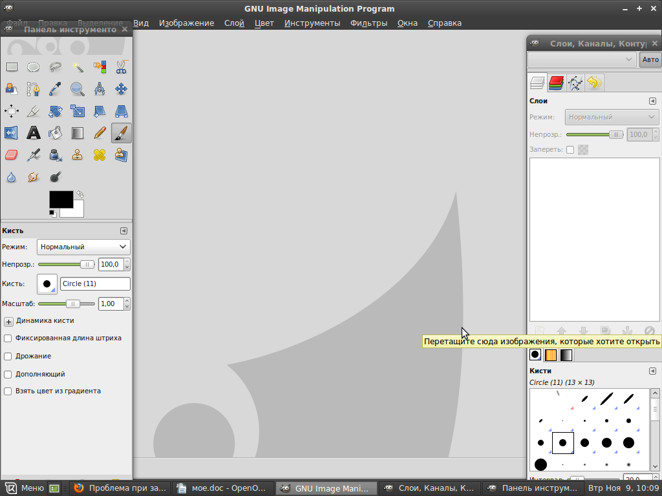Select the Heal bandage tool
662x496 pixels.
click(x=99, y=155)
